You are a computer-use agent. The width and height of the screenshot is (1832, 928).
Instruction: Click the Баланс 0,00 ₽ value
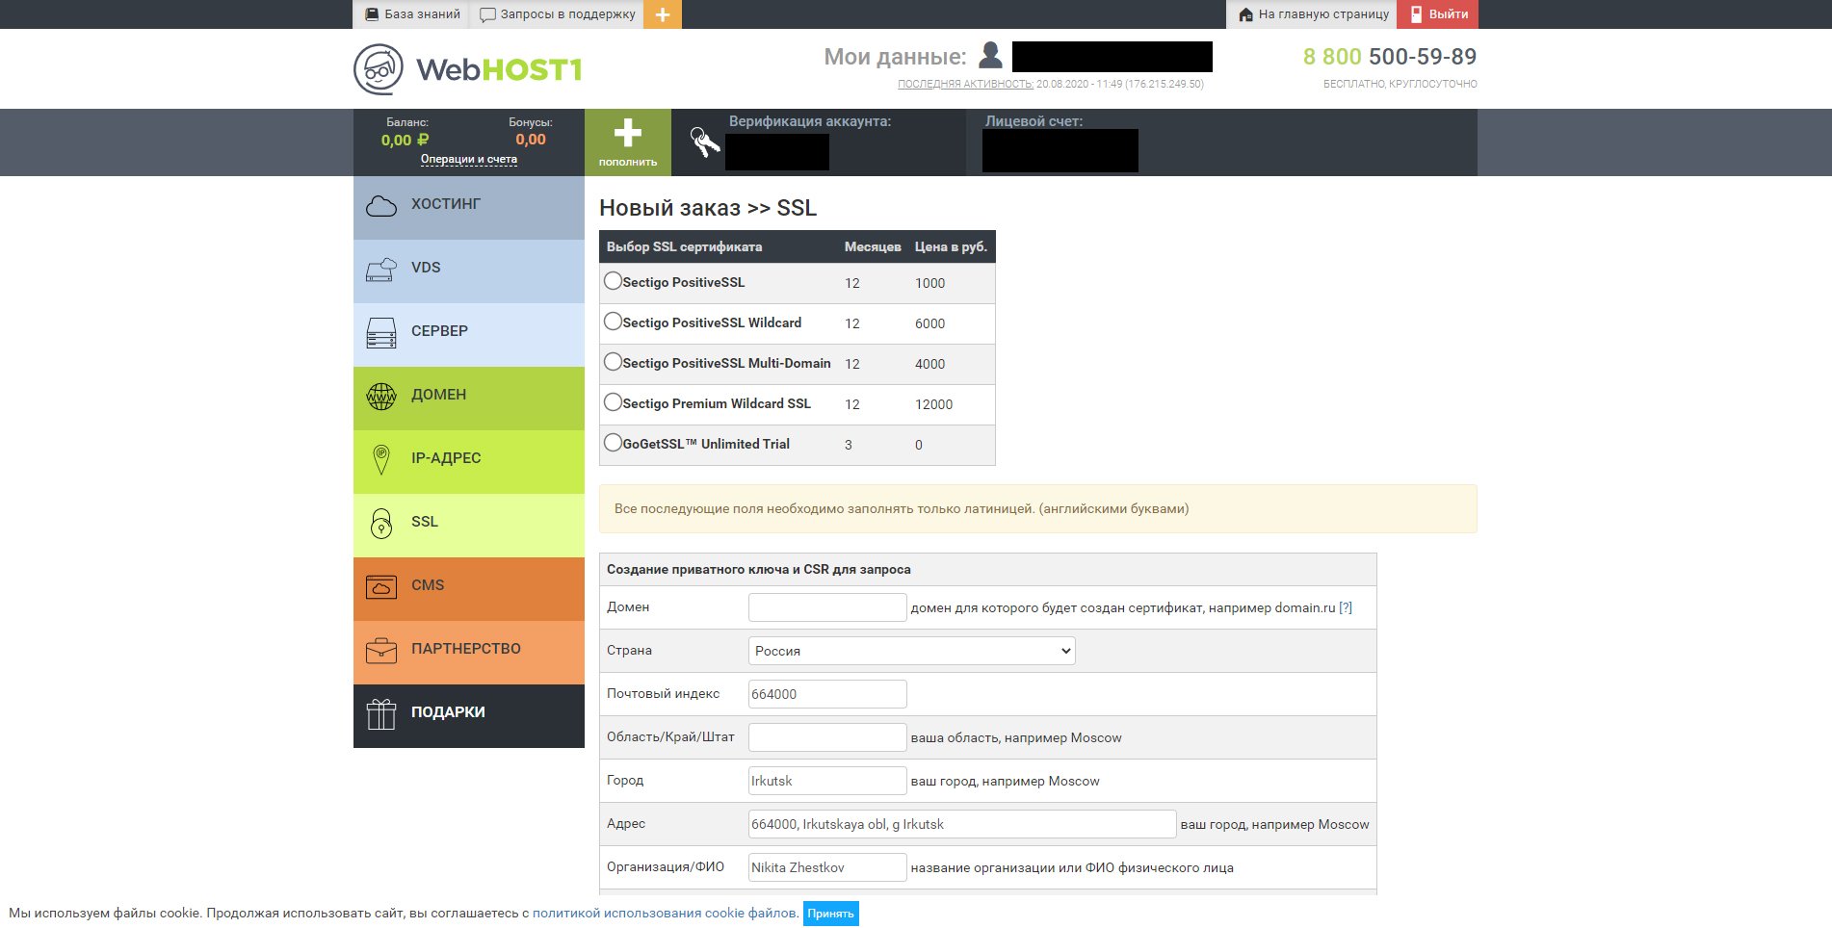(x=406, y=140)
